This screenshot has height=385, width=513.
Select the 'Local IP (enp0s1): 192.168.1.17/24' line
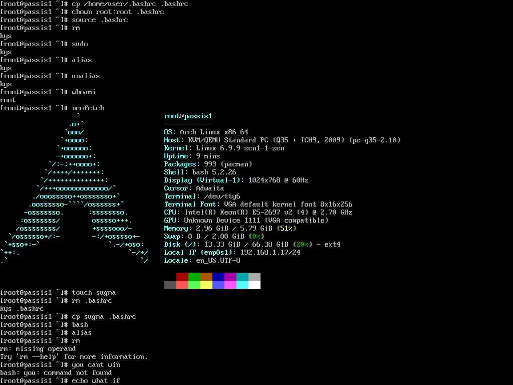click(x=232, y=253)
